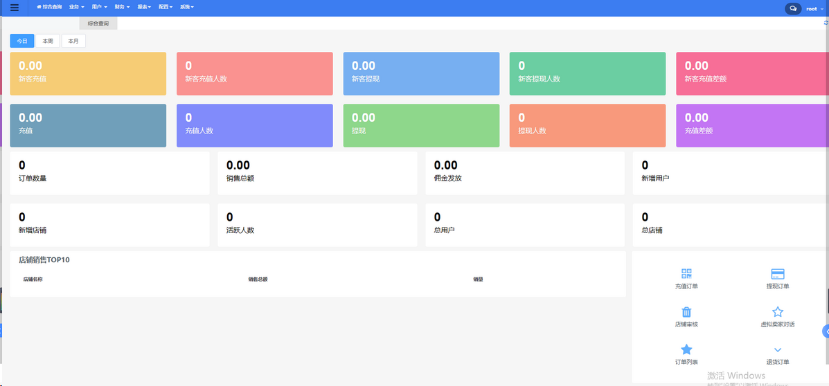This screenshot has height=386, width=829.
Task: Open 虚拟卖家对话 star shortcut
Action: 777,312
